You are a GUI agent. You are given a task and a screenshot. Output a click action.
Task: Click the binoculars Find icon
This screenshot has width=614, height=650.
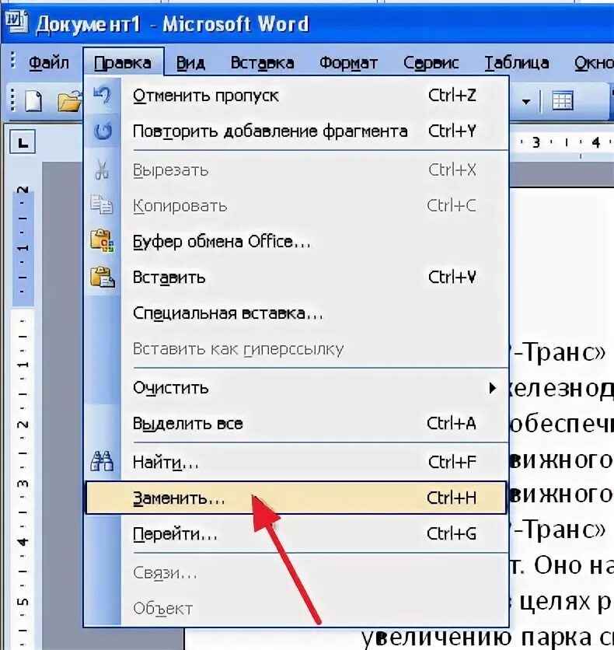tap(102, 461)
